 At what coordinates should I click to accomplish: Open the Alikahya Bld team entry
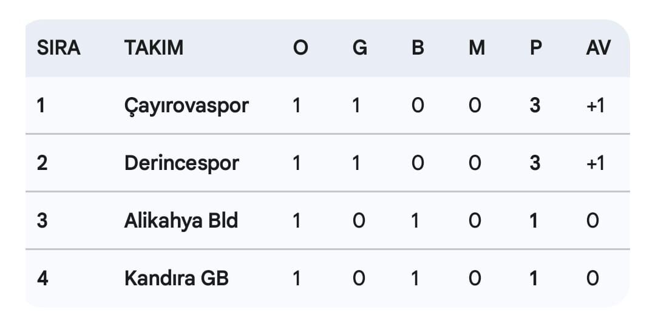181,220
